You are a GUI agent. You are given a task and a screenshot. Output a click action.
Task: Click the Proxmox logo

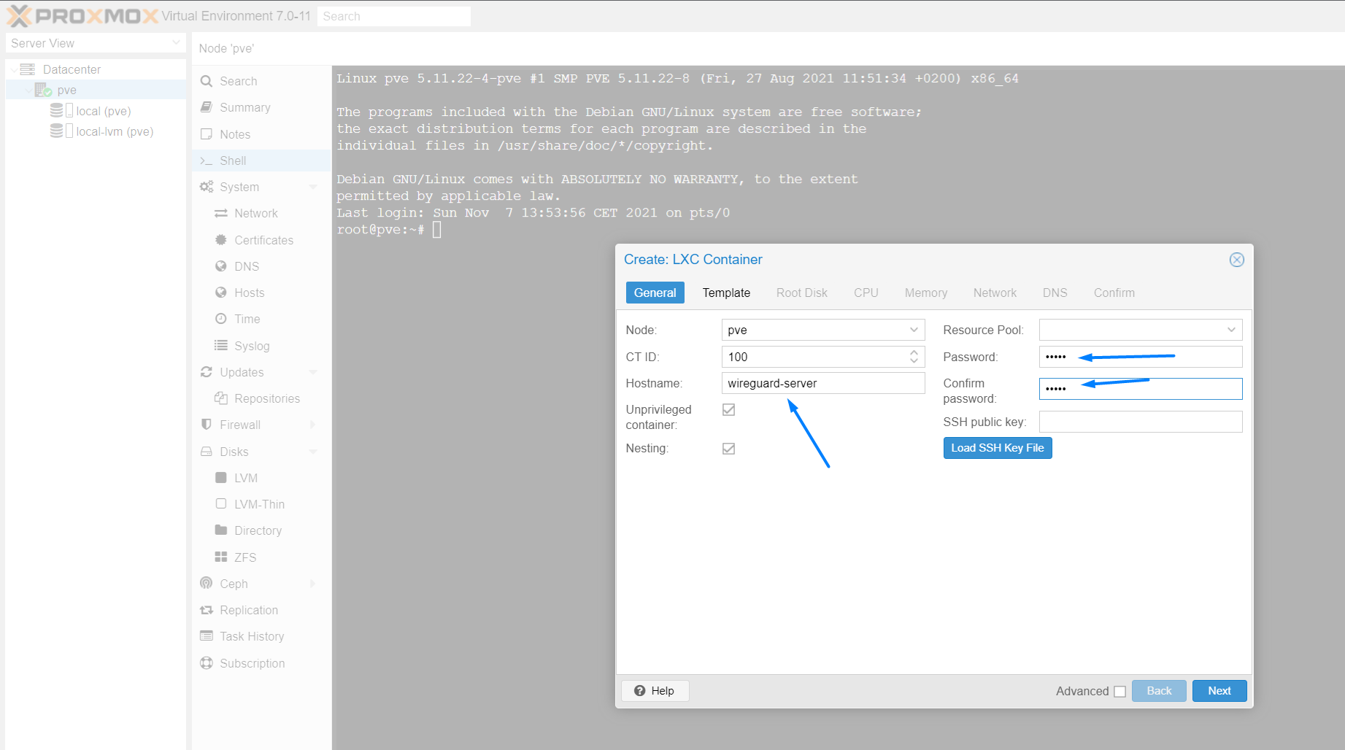click(x=82, y=16)
